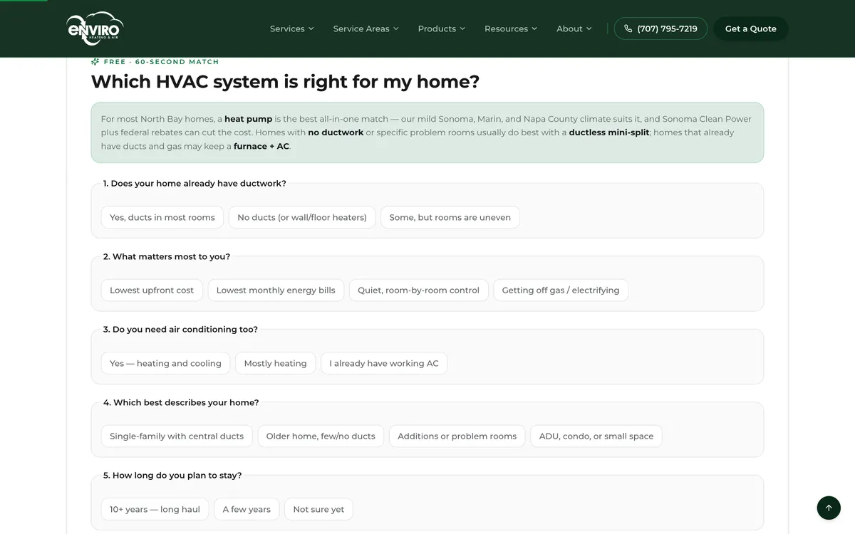Choose "Getting off gas / electrifying" option
Viewport: 855px width, 534px height.
[x=561, y=290]
